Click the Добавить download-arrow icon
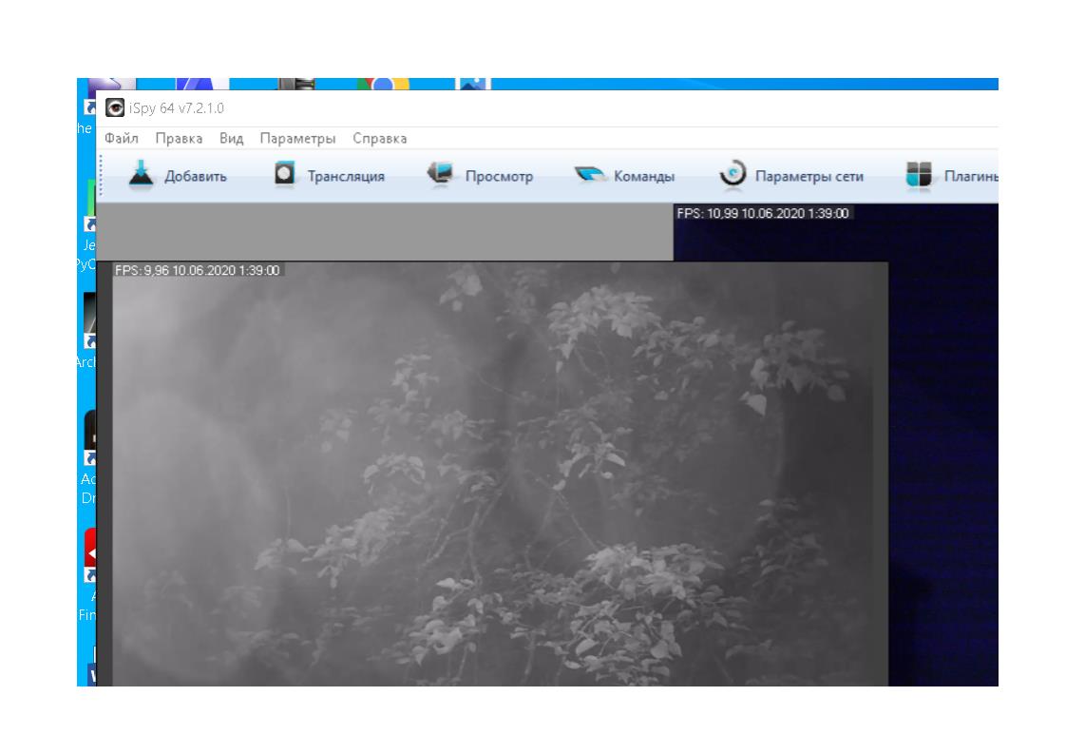Image resolution: width=1066 pixels, height=754 pixels. point(142,176)
